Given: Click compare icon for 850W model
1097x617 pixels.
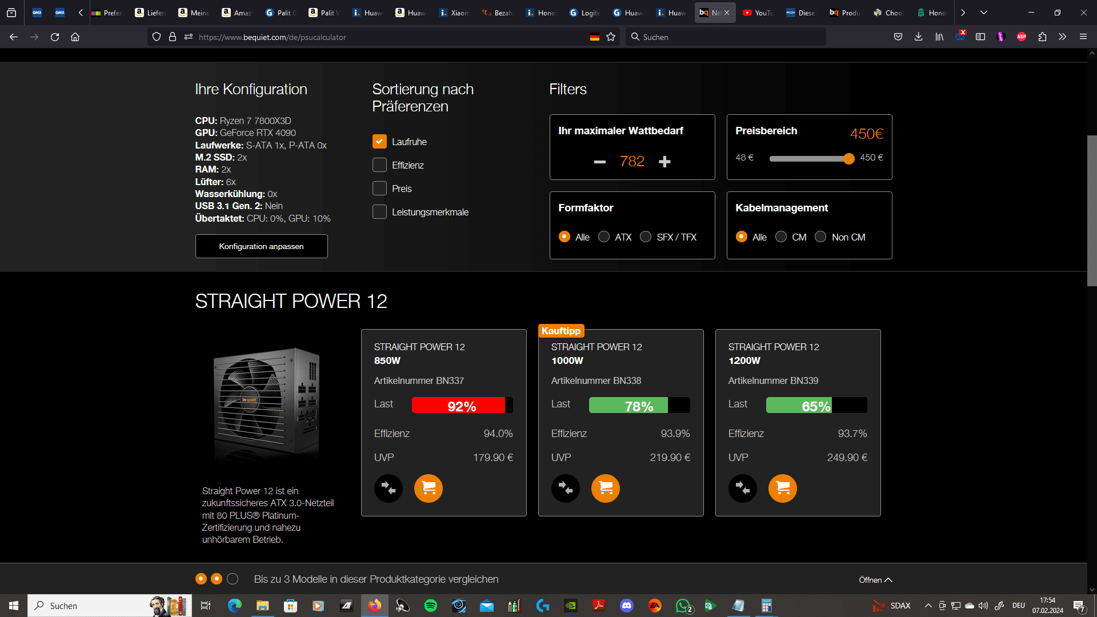Looking at the screenshot, I should (x=388, y=488).
